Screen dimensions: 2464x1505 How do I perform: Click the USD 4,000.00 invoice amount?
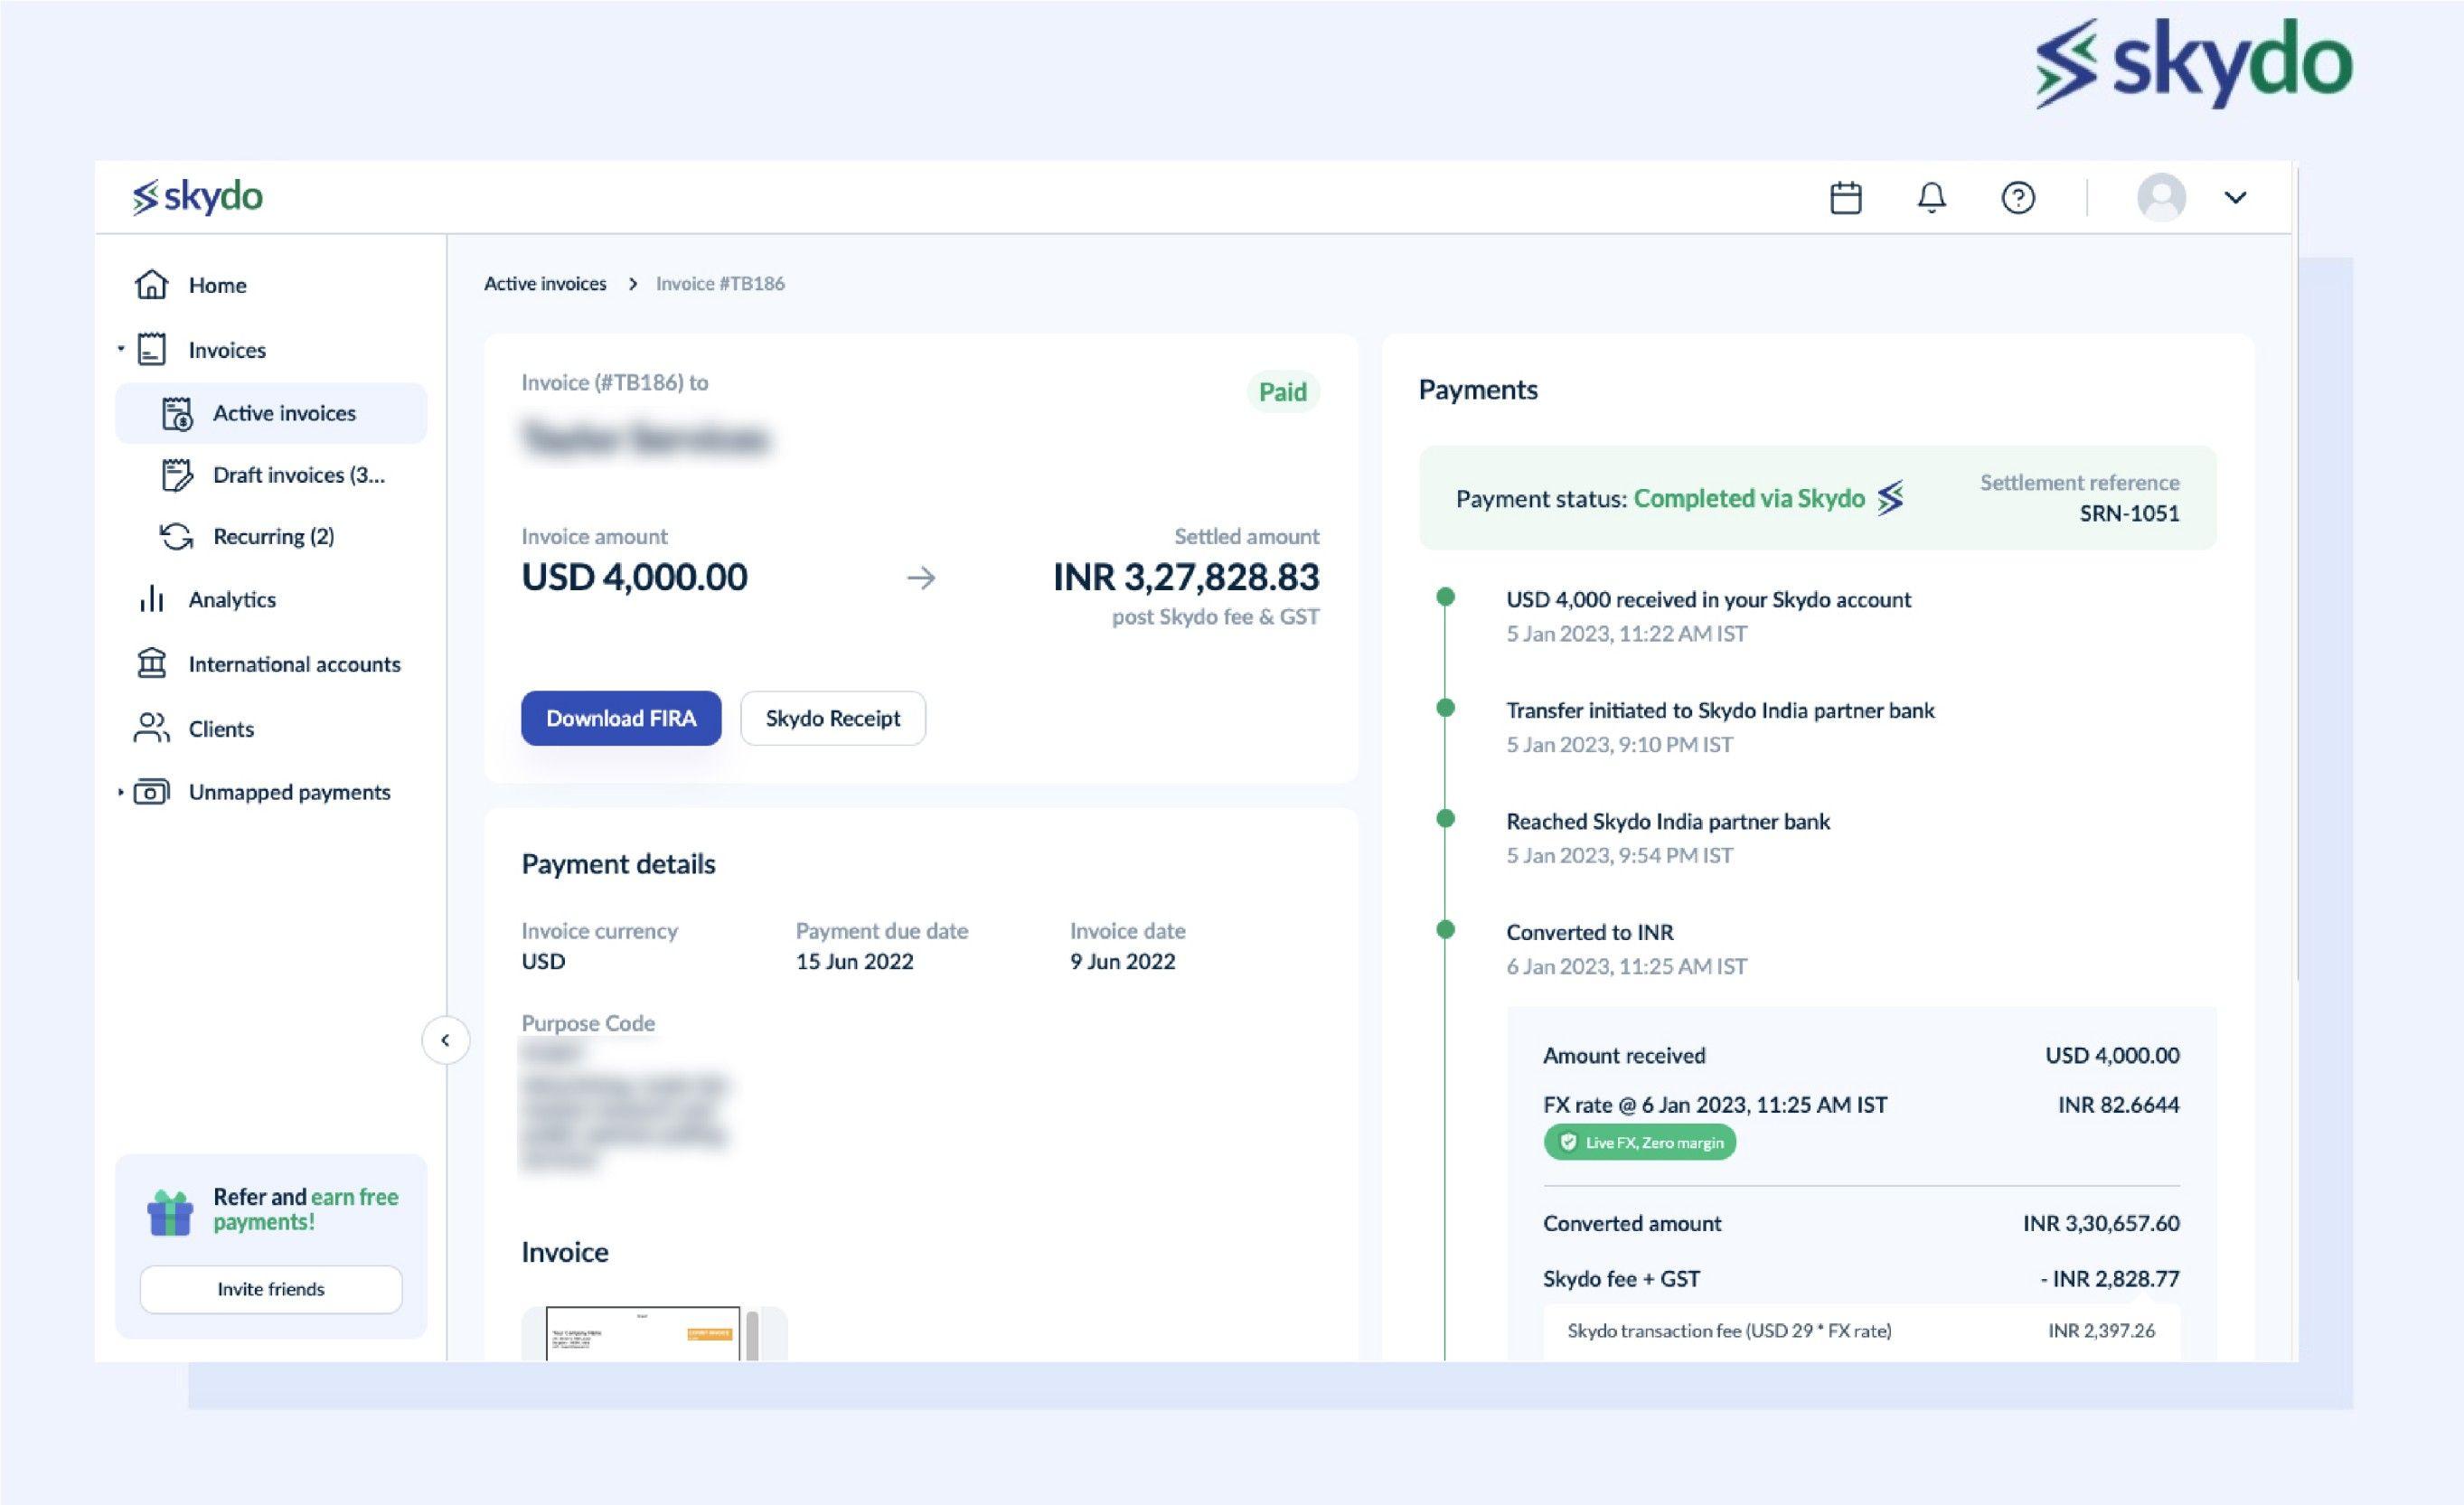(634, 577)
